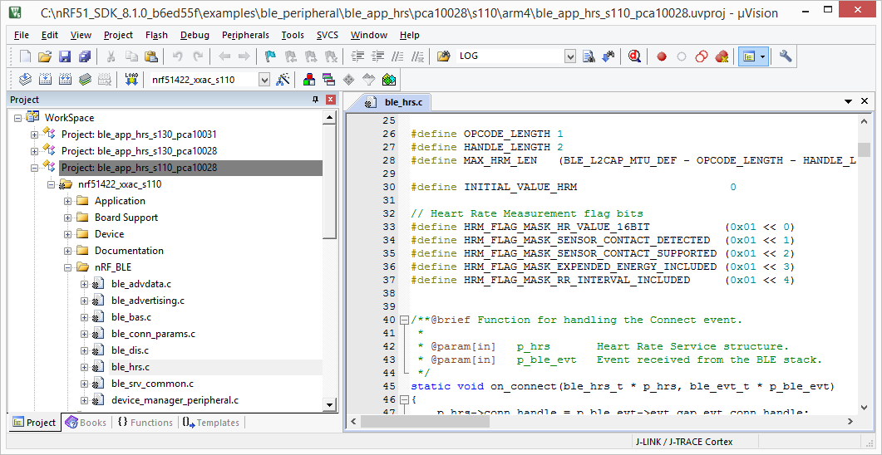Expand the Application folder
The height and width of the screenshot is (455, 882).
[x=67, y=201]
